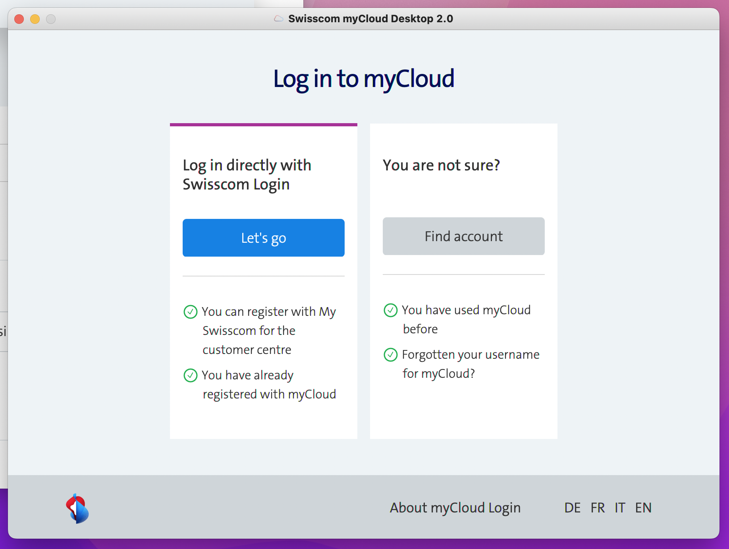Click the "Log in directly with Swisscom Login" heading
This screenshot has width=729, height=549.
(x=247, y=175)
